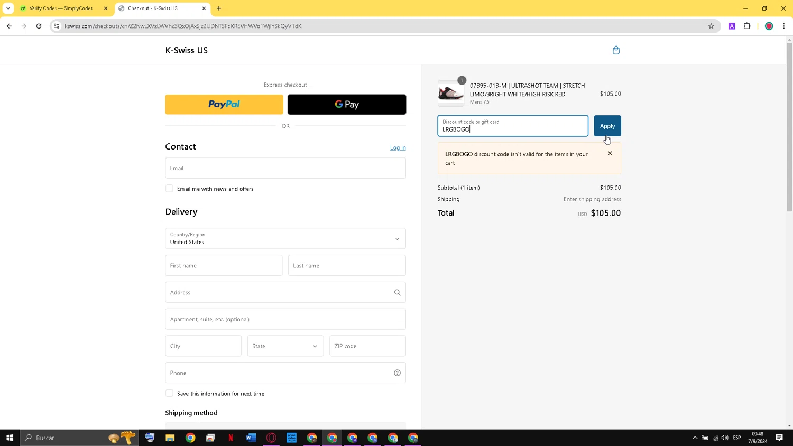Screen dimensions: 793x446
Task: Apply the discount code
Action: click(x=607, y=126)
